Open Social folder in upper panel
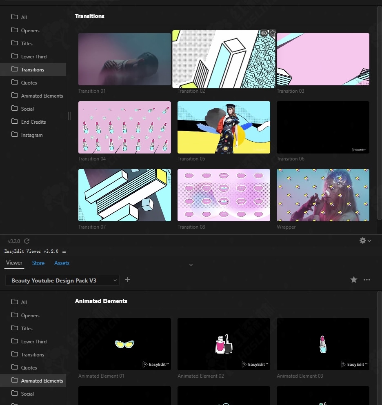This screenshot has height=405, width=382. click(33, 109)
